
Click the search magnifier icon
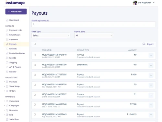click(x=34, y=24)
